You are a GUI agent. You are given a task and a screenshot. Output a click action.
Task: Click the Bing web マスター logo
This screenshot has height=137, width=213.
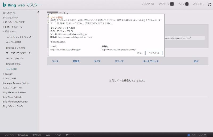pos(22,5)
